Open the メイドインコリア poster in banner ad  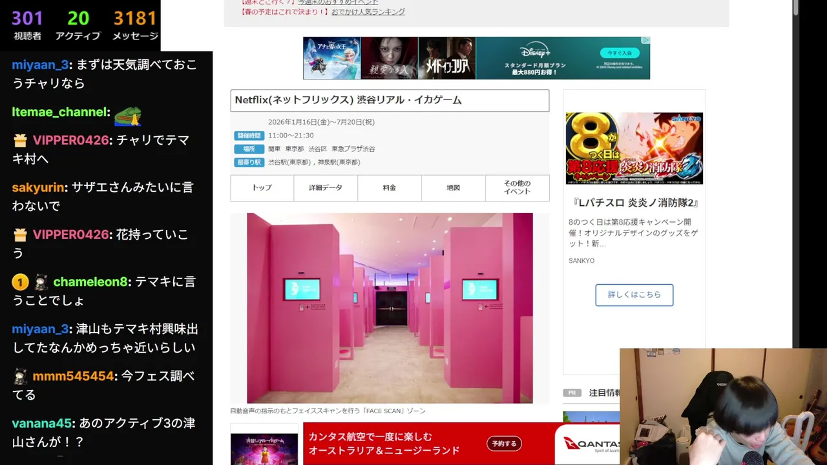click(x=446, y=58)
